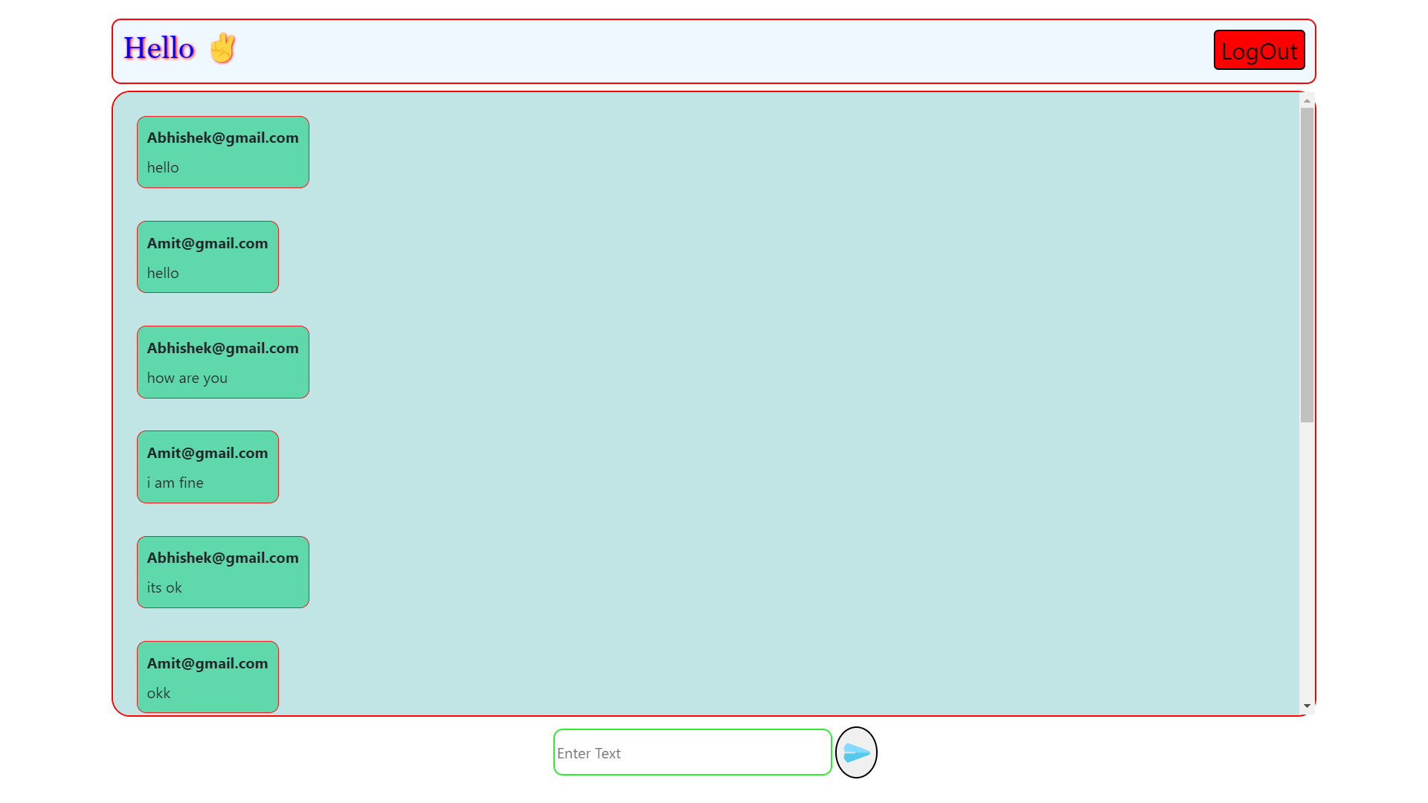The width and height of the screenshot is (1428, 803).
Task: Focus the Enter Text input field
Action: pos(692,752)
